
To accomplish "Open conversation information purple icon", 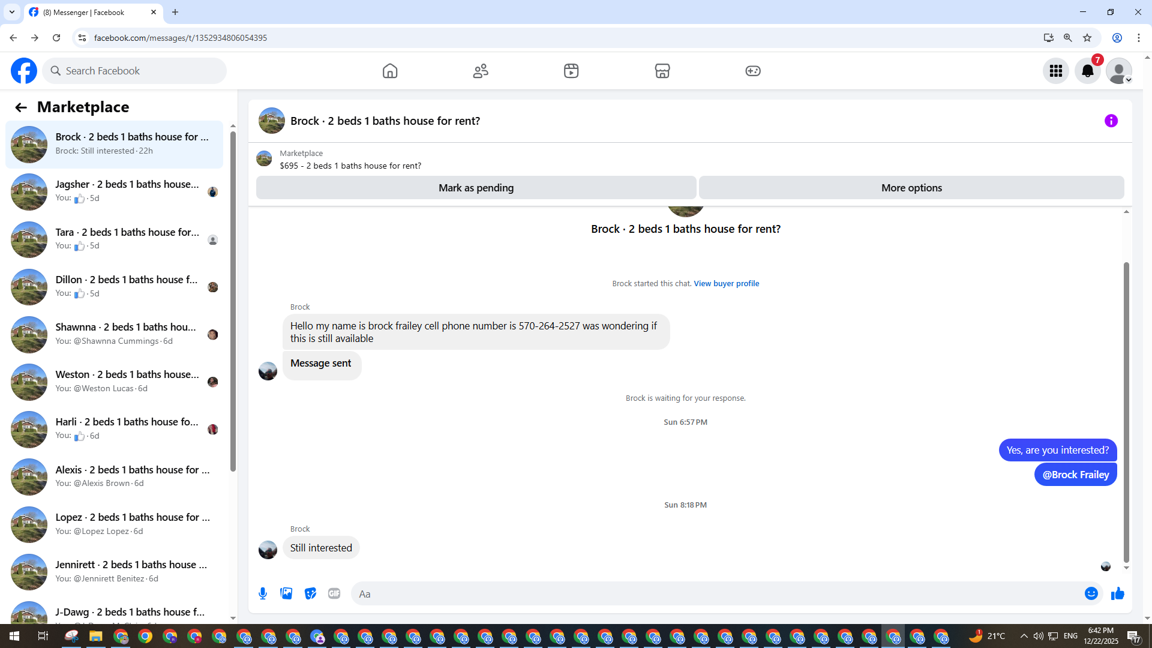I will coord(1111,121).
